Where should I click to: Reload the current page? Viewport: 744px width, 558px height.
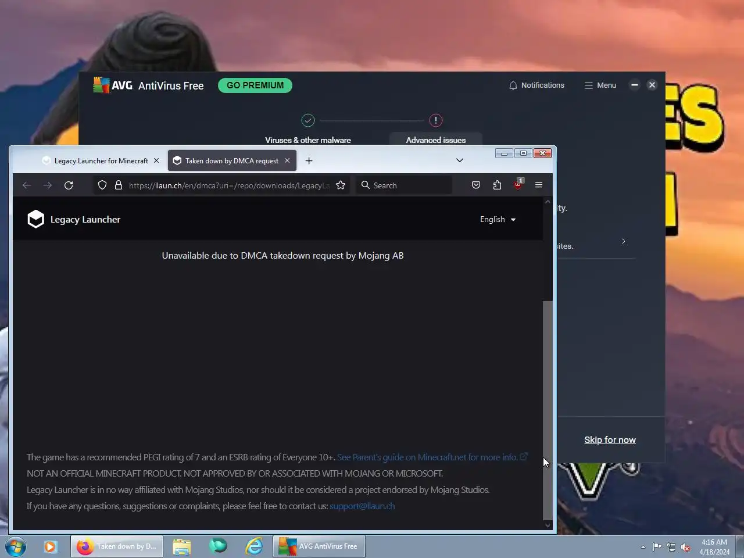pyautogui.click(x=69, y=185)
